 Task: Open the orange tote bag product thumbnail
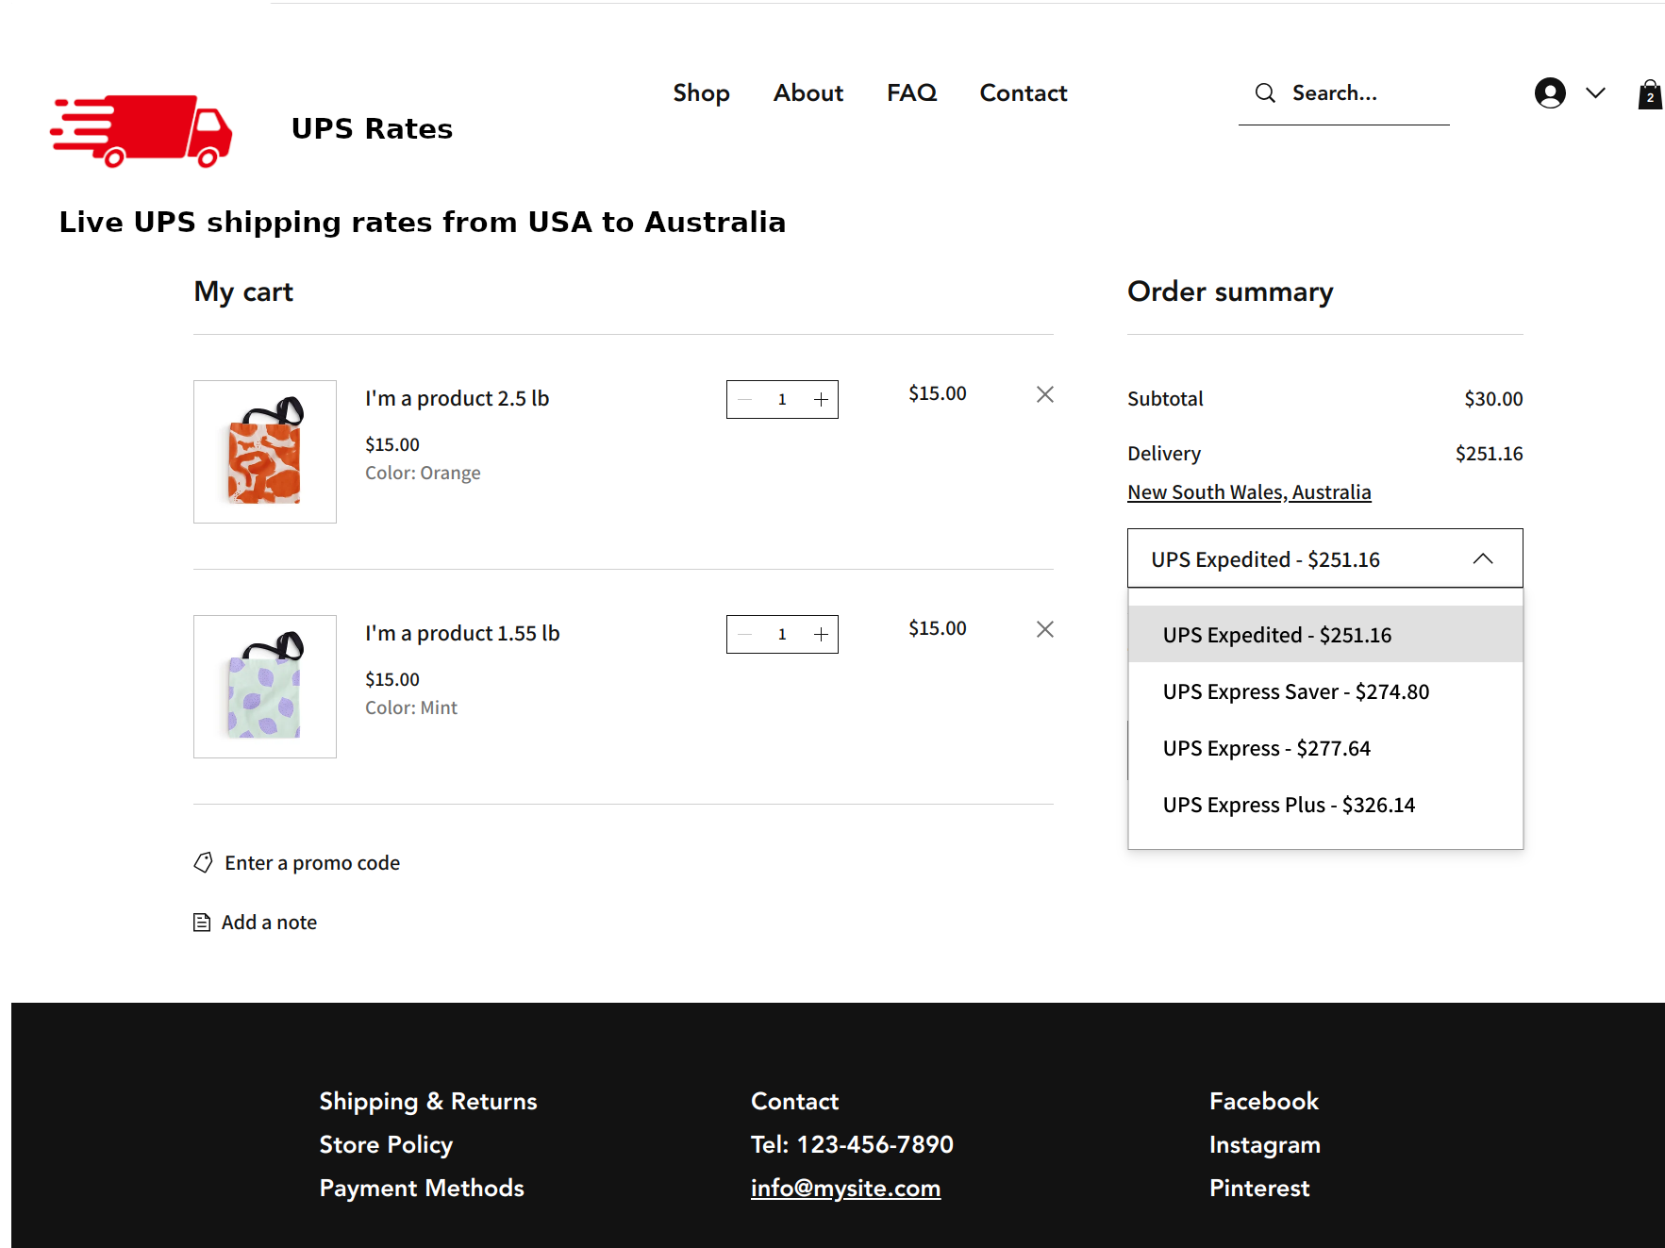(265, 452)
